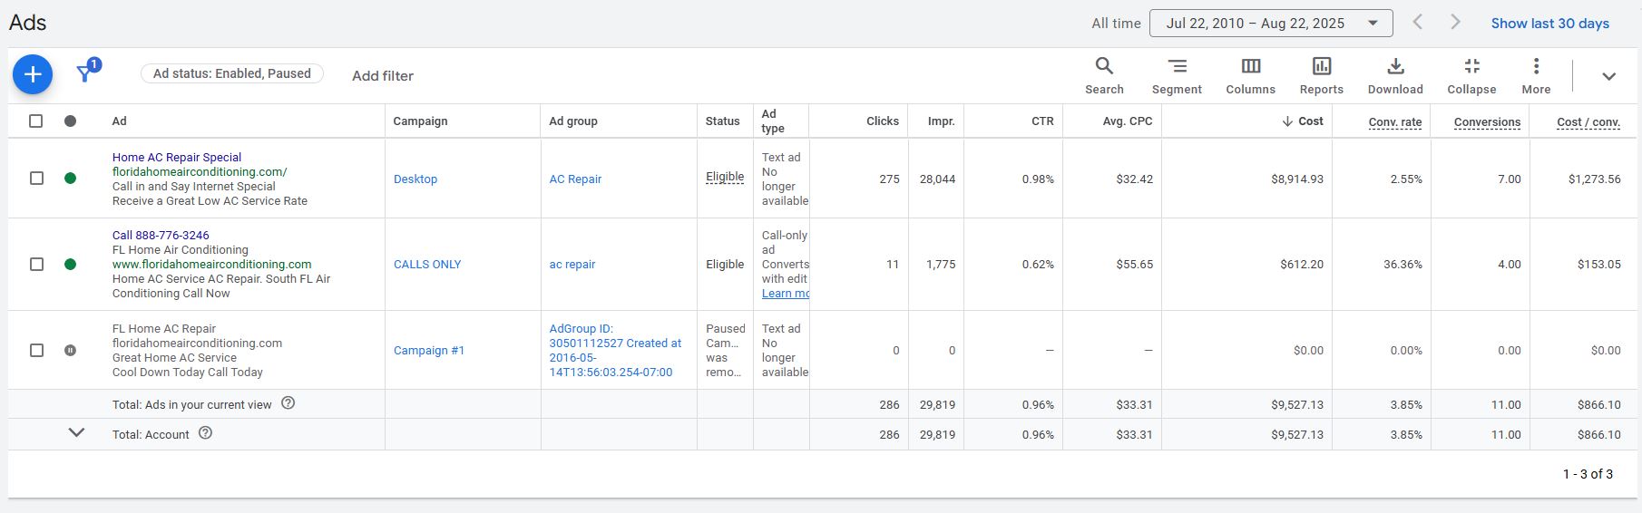Sort by the Conv. rate column header

coord(1395,122)
